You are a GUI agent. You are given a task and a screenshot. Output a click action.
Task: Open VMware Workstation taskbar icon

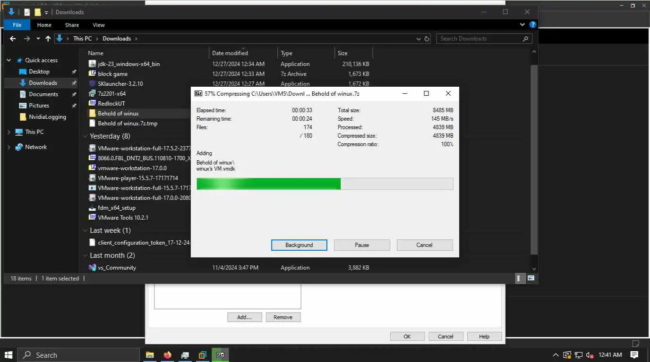pyautogui.click(x=203, y=355)
